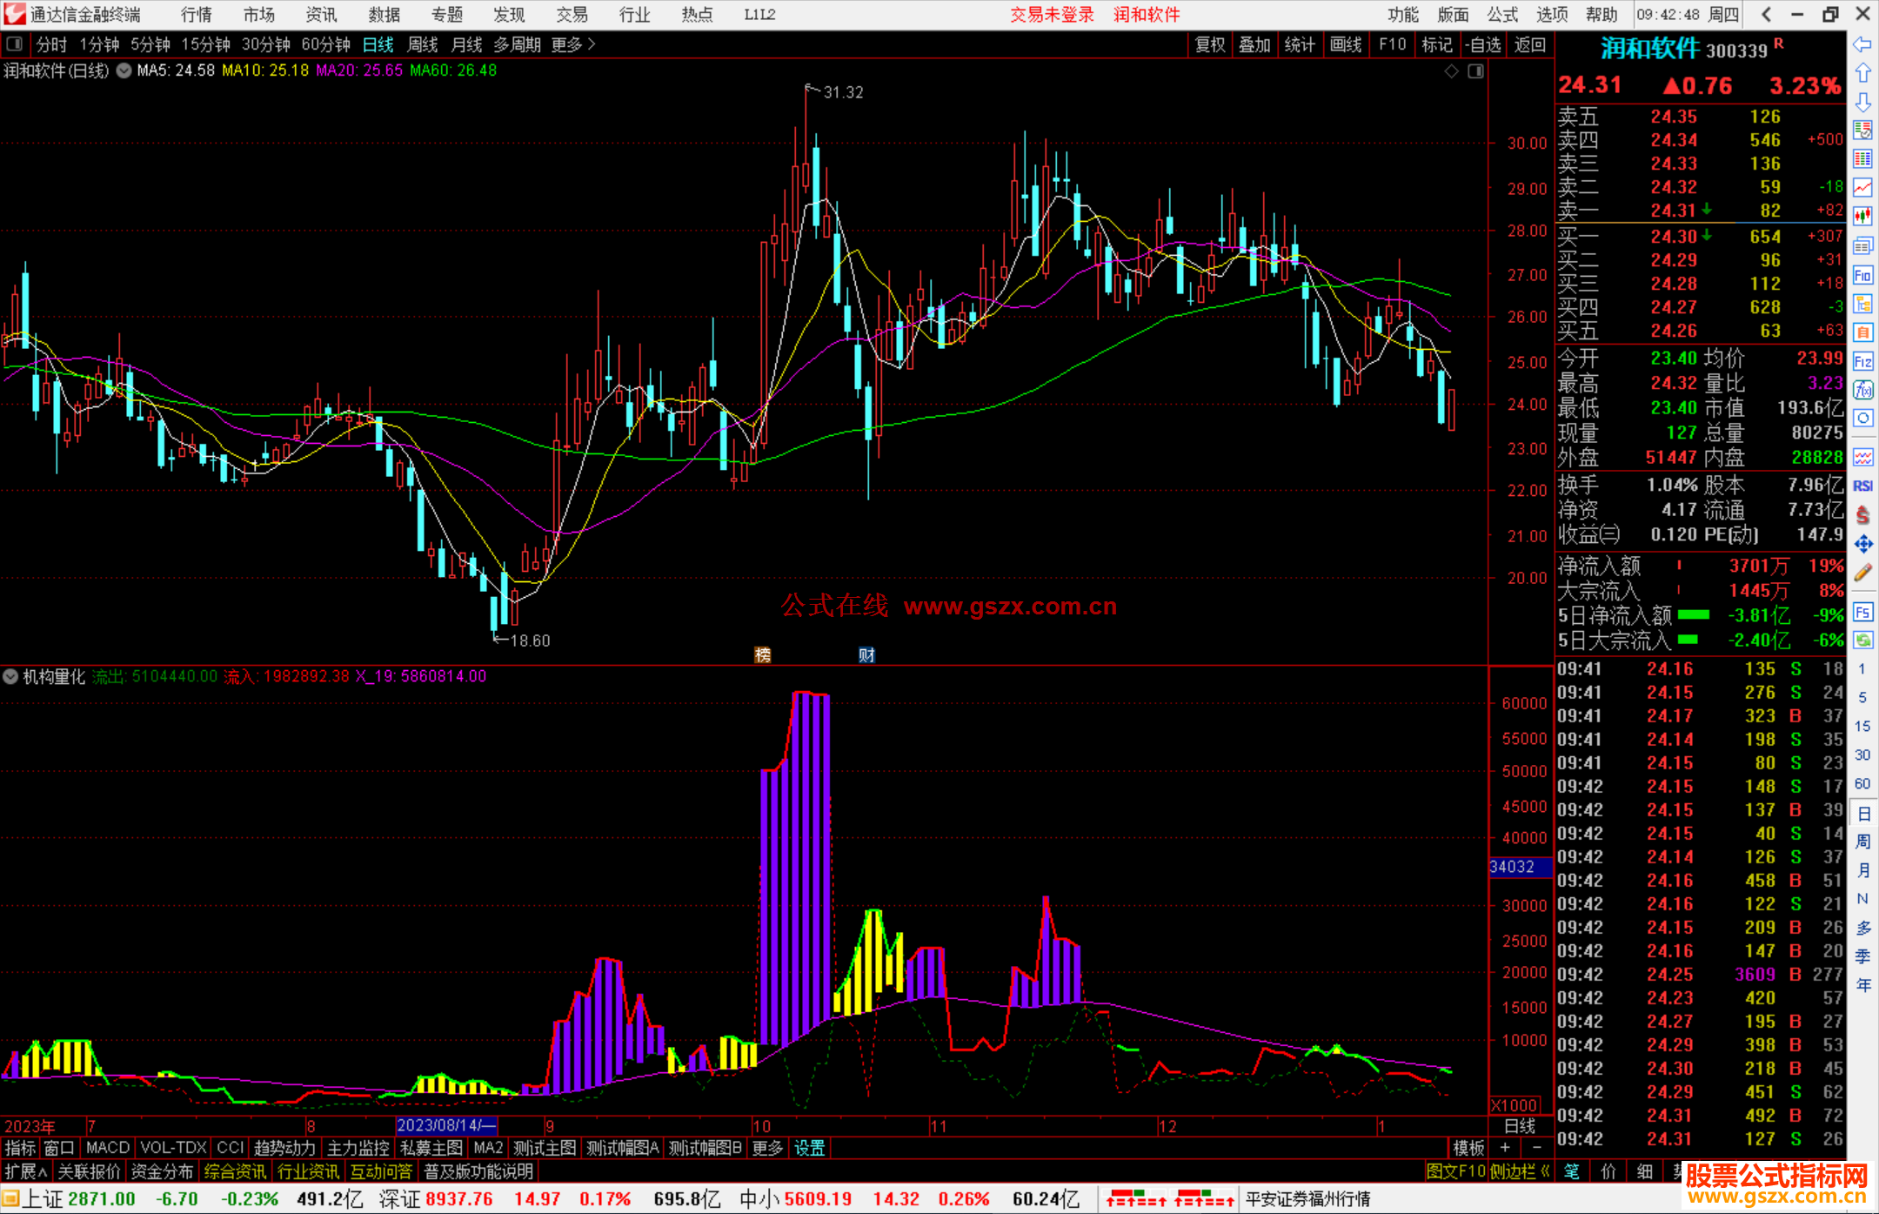The height and width of the screenshot is (1214, 1879).
Task: Click the 设置 settings link
Action: tap(809, 1148)
